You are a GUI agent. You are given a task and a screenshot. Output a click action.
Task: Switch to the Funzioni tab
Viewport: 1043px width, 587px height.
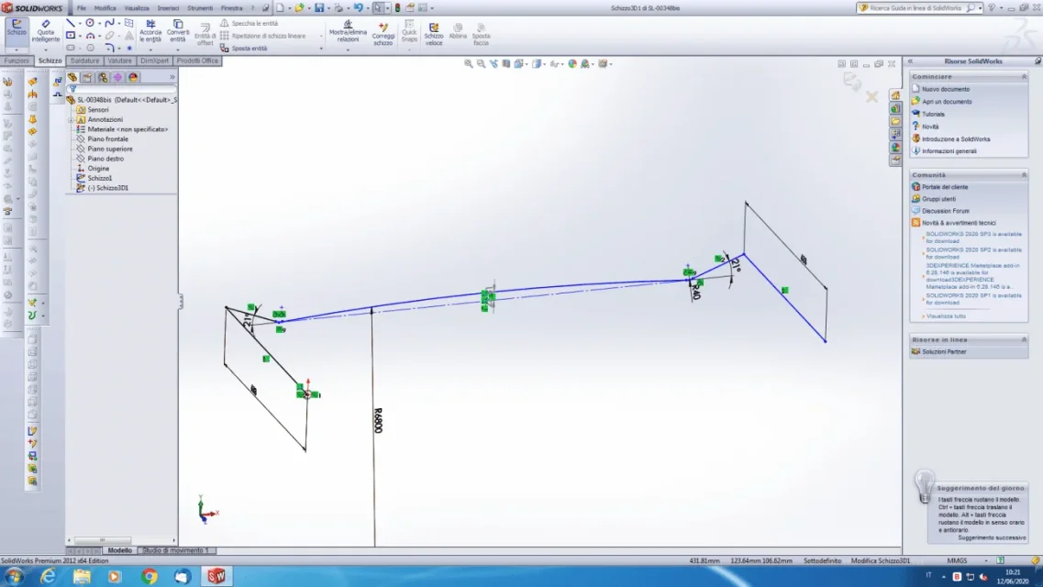(x=17, y=61)
